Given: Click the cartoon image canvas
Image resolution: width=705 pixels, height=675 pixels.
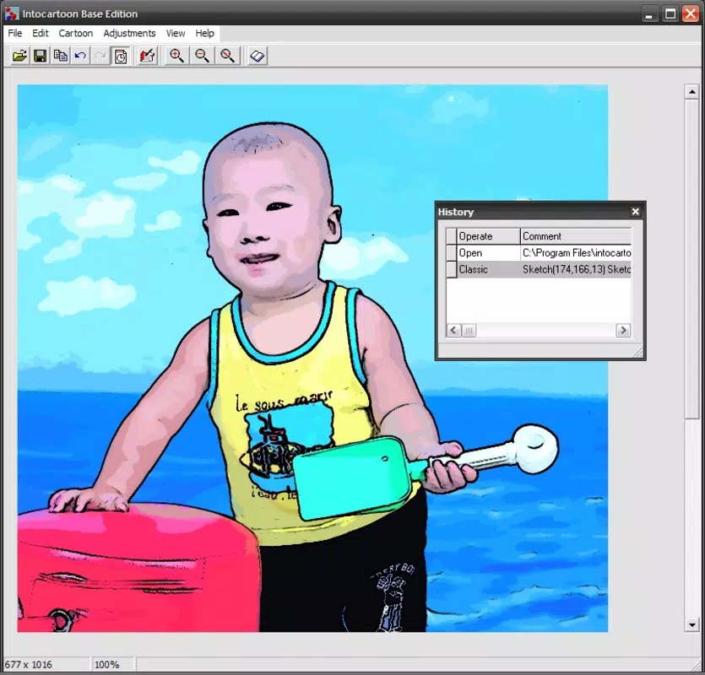Looking at the screenshot, I should point(312,359).
